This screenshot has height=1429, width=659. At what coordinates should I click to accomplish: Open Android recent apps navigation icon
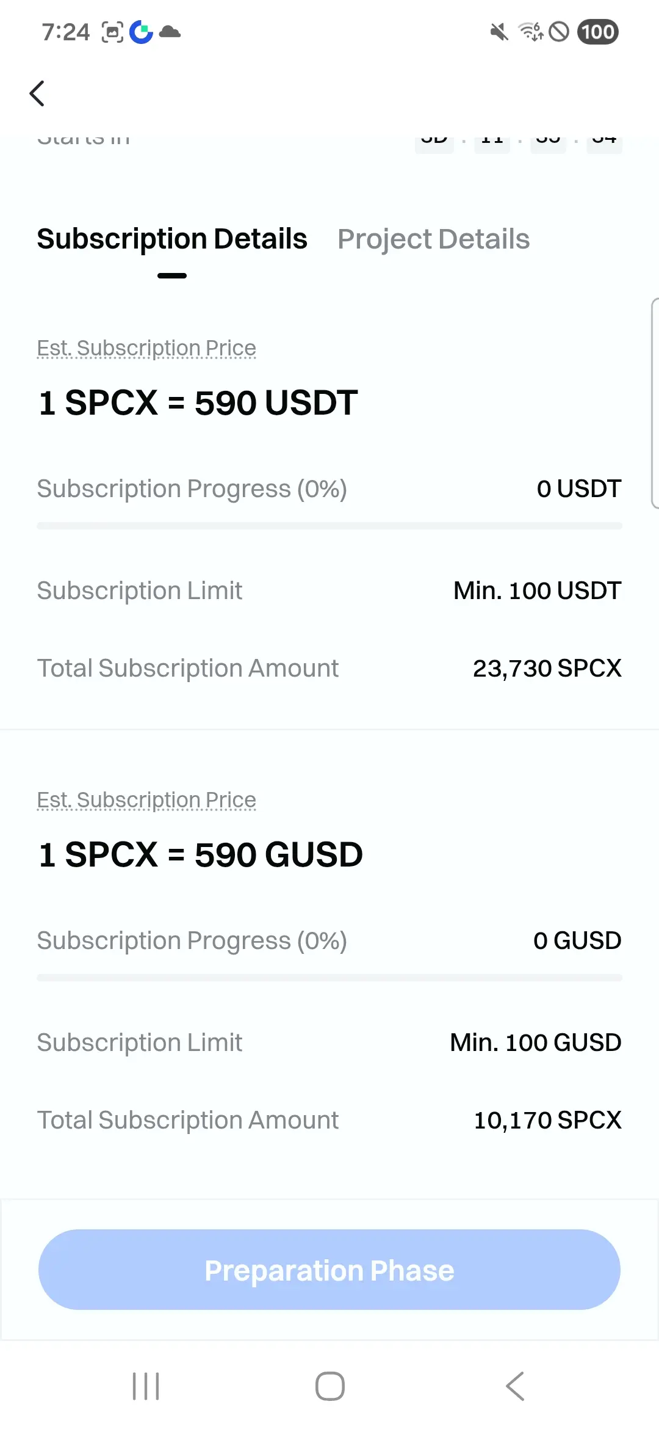pos(146,1386)
